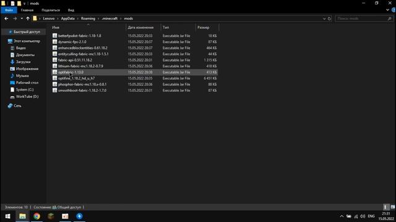Select Сеть in navigation pane
The width and height of the screenshot is (396, 222).
(17, 105)
